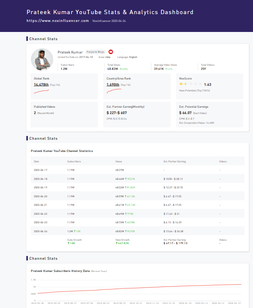This screenshot has height=308, width=253.
Task: Click the Global Rank trend sparkline
Action: [41, 91]
